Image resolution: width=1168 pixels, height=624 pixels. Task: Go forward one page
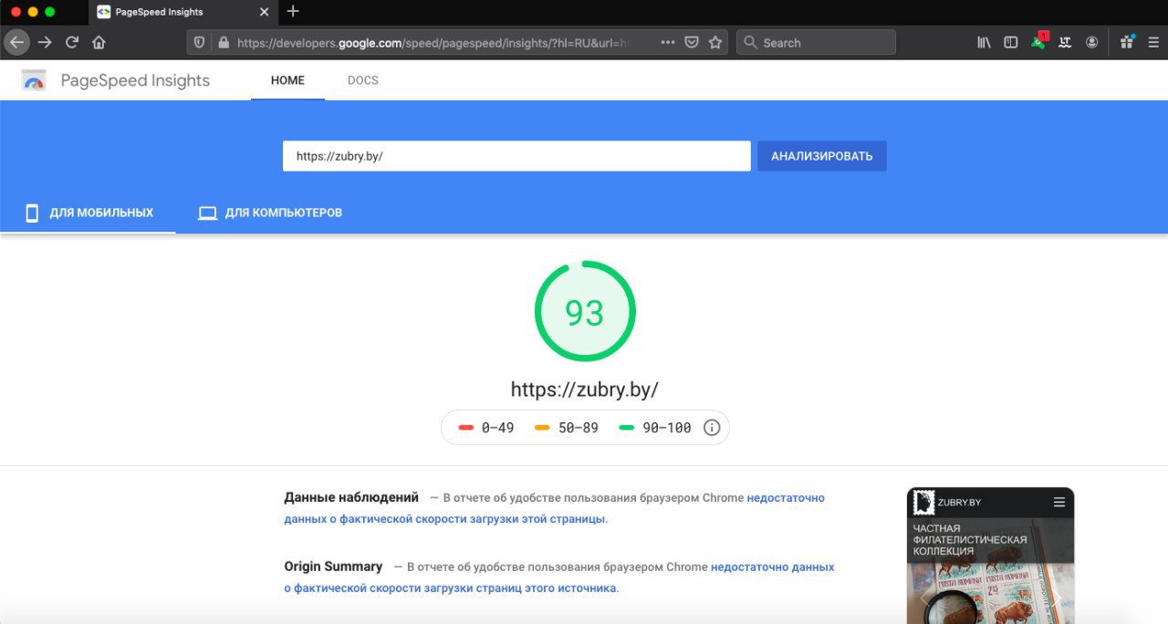coord(45,42)
